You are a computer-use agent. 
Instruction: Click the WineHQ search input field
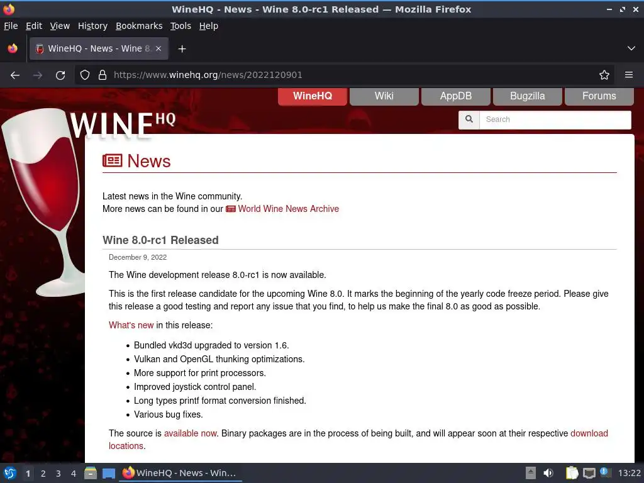(555, 119)
